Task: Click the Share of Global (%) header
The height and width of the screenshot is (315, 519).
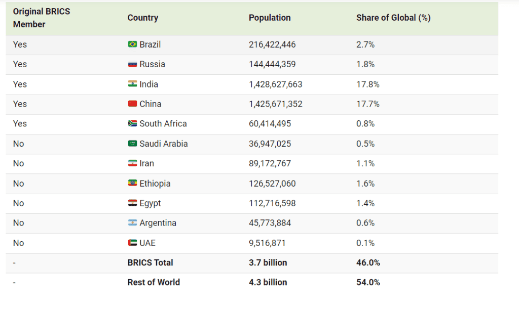Action: (393, 18)
